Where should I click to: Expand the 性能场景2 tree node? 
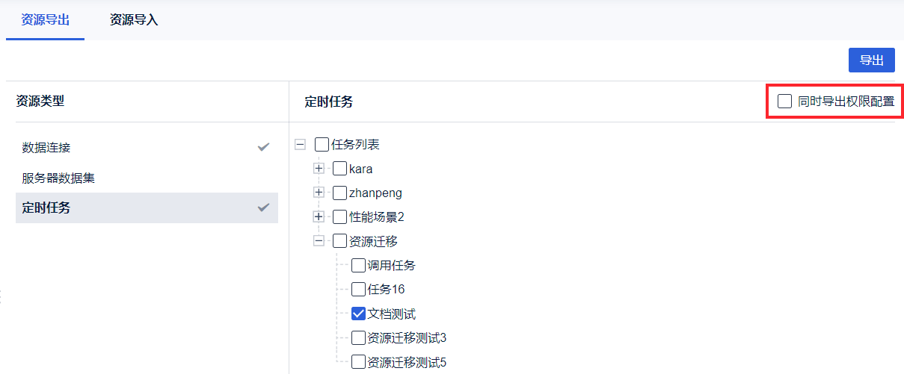pyautogui.click(x=319, y=216)
